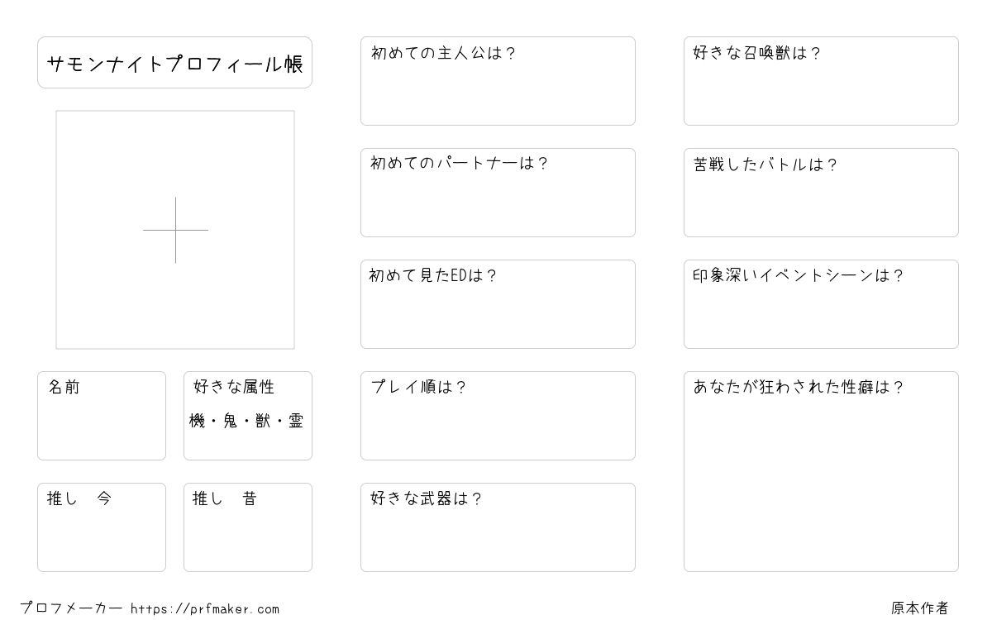Click the 苦戦したバトルは？ answer box
992x620 pixels.
(821, 193)
